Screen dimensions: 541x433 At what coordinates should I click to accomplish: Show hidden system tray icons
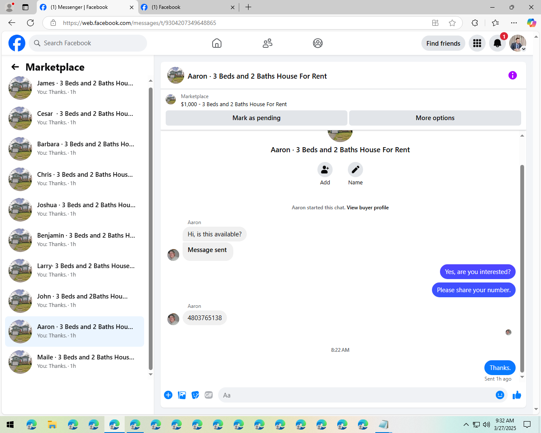466,425
